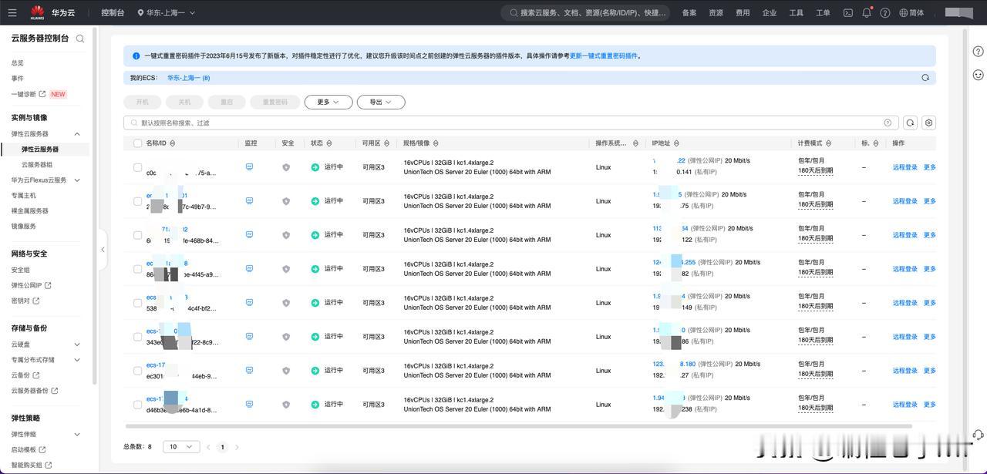Refresh the server list with the refresh icon
The width and height of the screenshot is (987, 474).
coord(911,123)
